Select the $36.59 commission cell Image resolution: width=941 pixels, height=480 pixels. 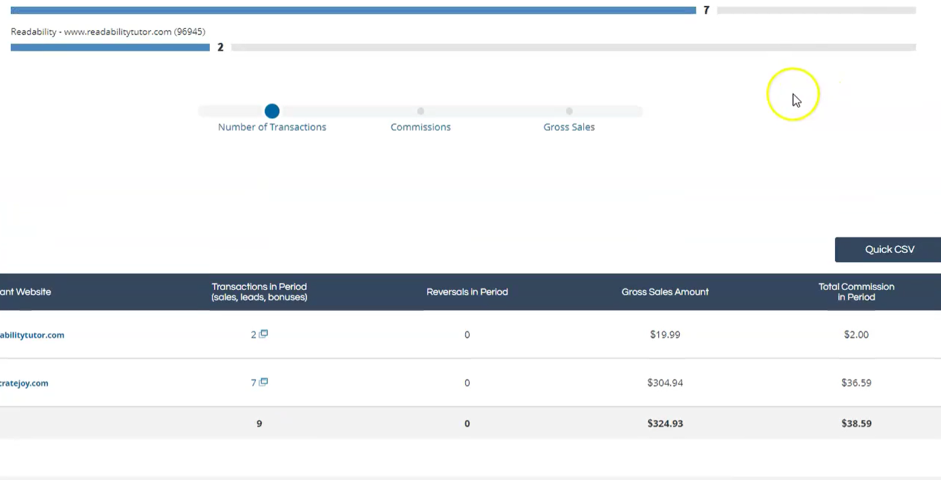click(856, 383)
